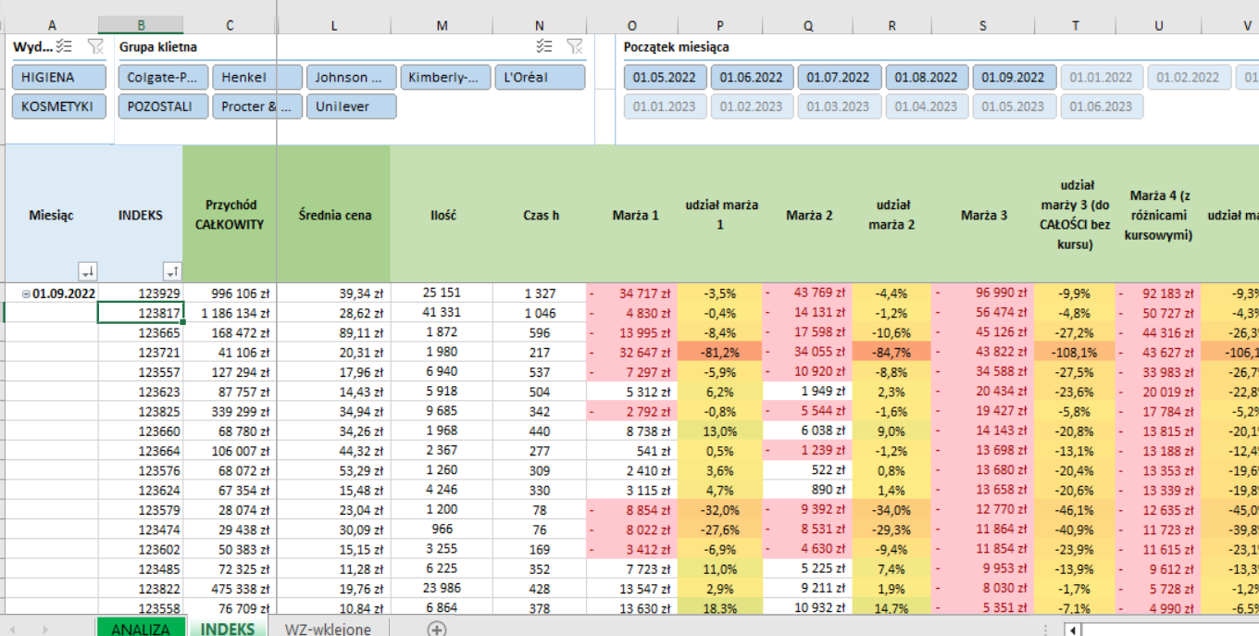This screenshot has width=1259, height=636.
Task: Toggle the KOSMETYKI slicer button
Action: pyautogui.click(x=59, y=106)
